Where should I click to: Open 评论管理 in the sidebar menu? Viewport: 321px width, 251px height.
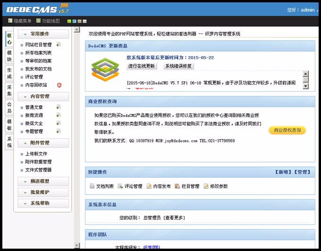(34, 77)
